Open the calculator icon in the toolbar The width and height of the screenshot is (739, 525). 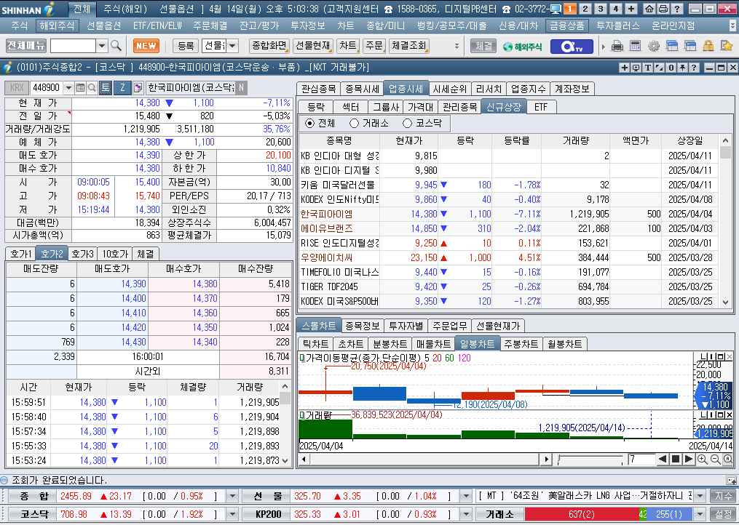click(x=636, y=46)
